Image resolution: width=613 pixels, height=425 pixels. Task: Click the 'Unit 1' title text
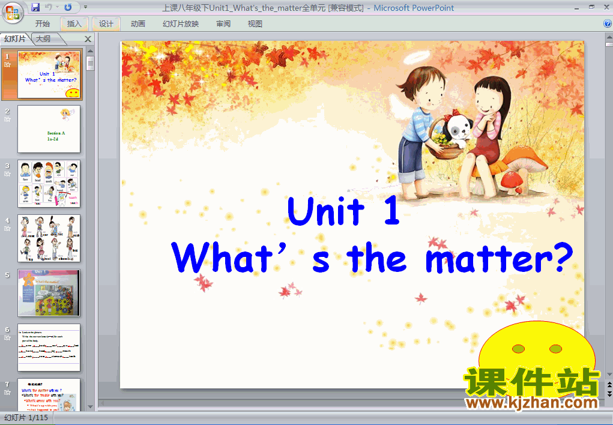pos(343,211)
